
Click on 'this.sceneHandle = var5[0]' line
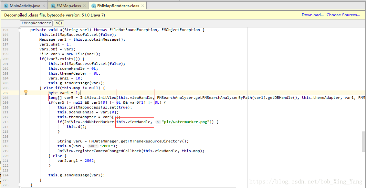[88, 112]
